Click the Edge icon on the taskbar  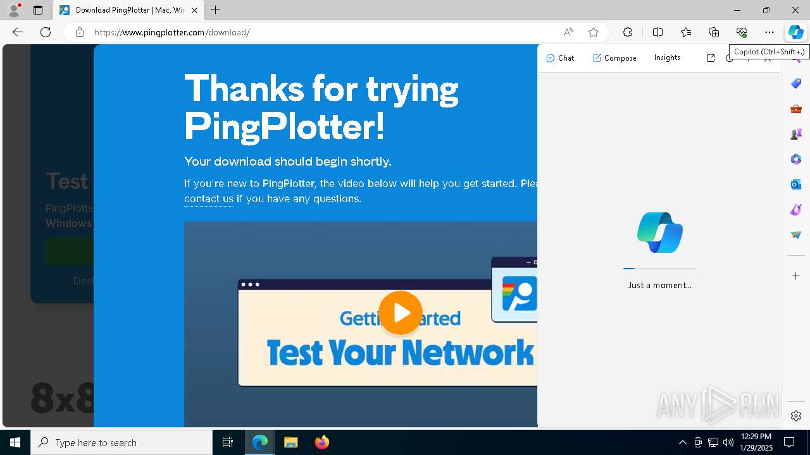tap(260, 442)
